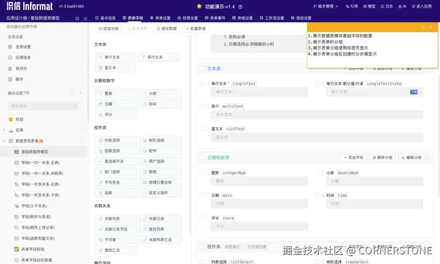Viewport: 440px width, 264px height.
Task: Check the 富文本 richText field checkbox
Action: point(202,129)
